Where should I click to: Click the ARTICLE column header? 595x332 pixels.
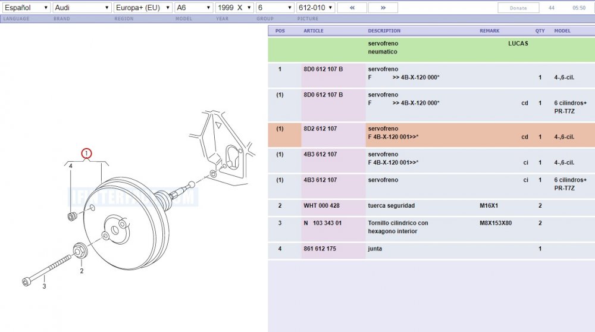click(314, 31)
